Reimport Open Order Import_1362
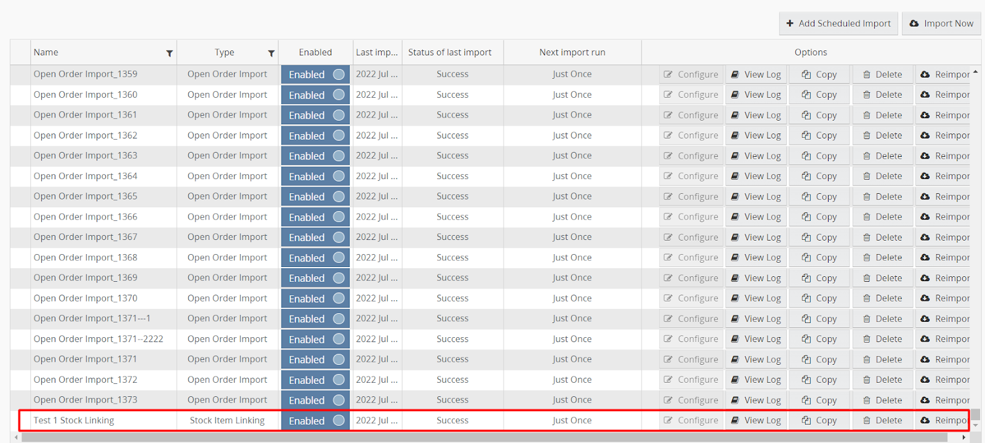Viewport: 985px width, 443px height. (943, 135)
